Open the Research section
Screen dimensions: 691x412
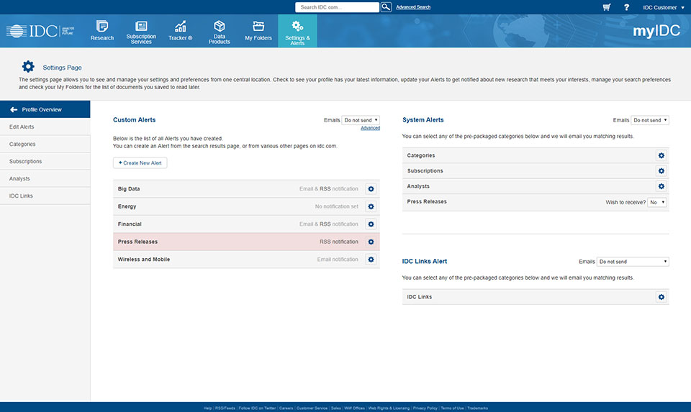pos(101,31)
